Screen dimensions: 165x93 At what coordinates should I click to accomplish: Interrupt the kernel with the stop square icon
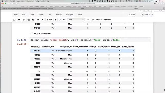pos(56,20)
